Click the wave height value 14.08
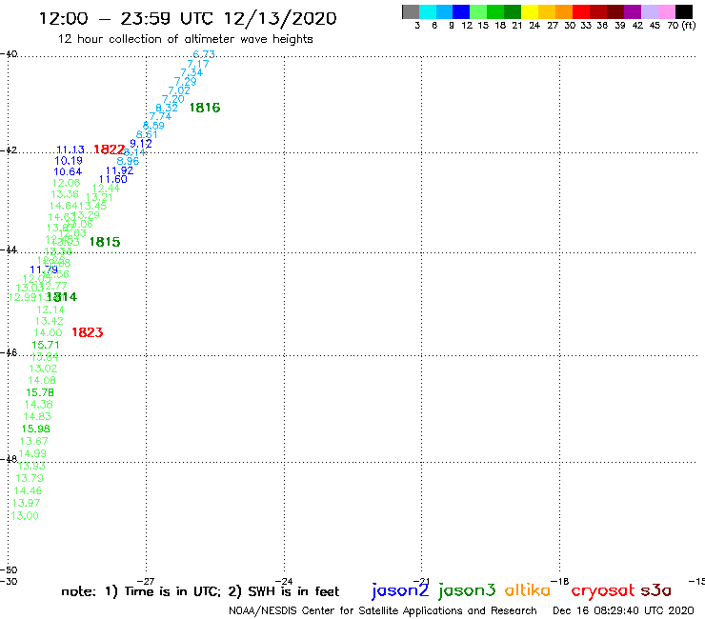Viewport: 705px width, 619px height. click(42, 380)
